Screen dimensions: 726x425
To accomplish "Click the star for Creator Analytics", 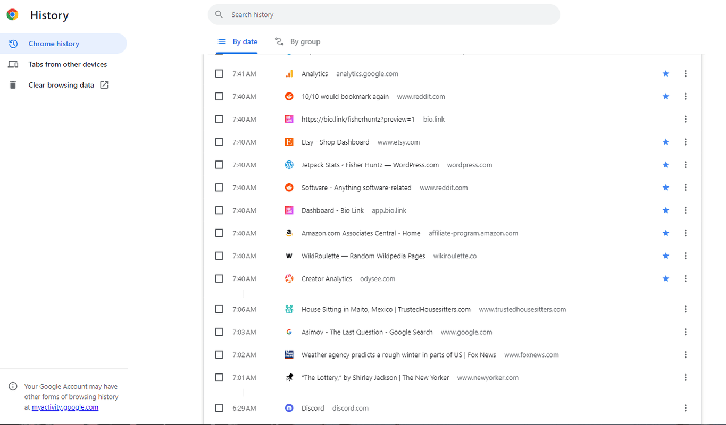I will 666,279.
